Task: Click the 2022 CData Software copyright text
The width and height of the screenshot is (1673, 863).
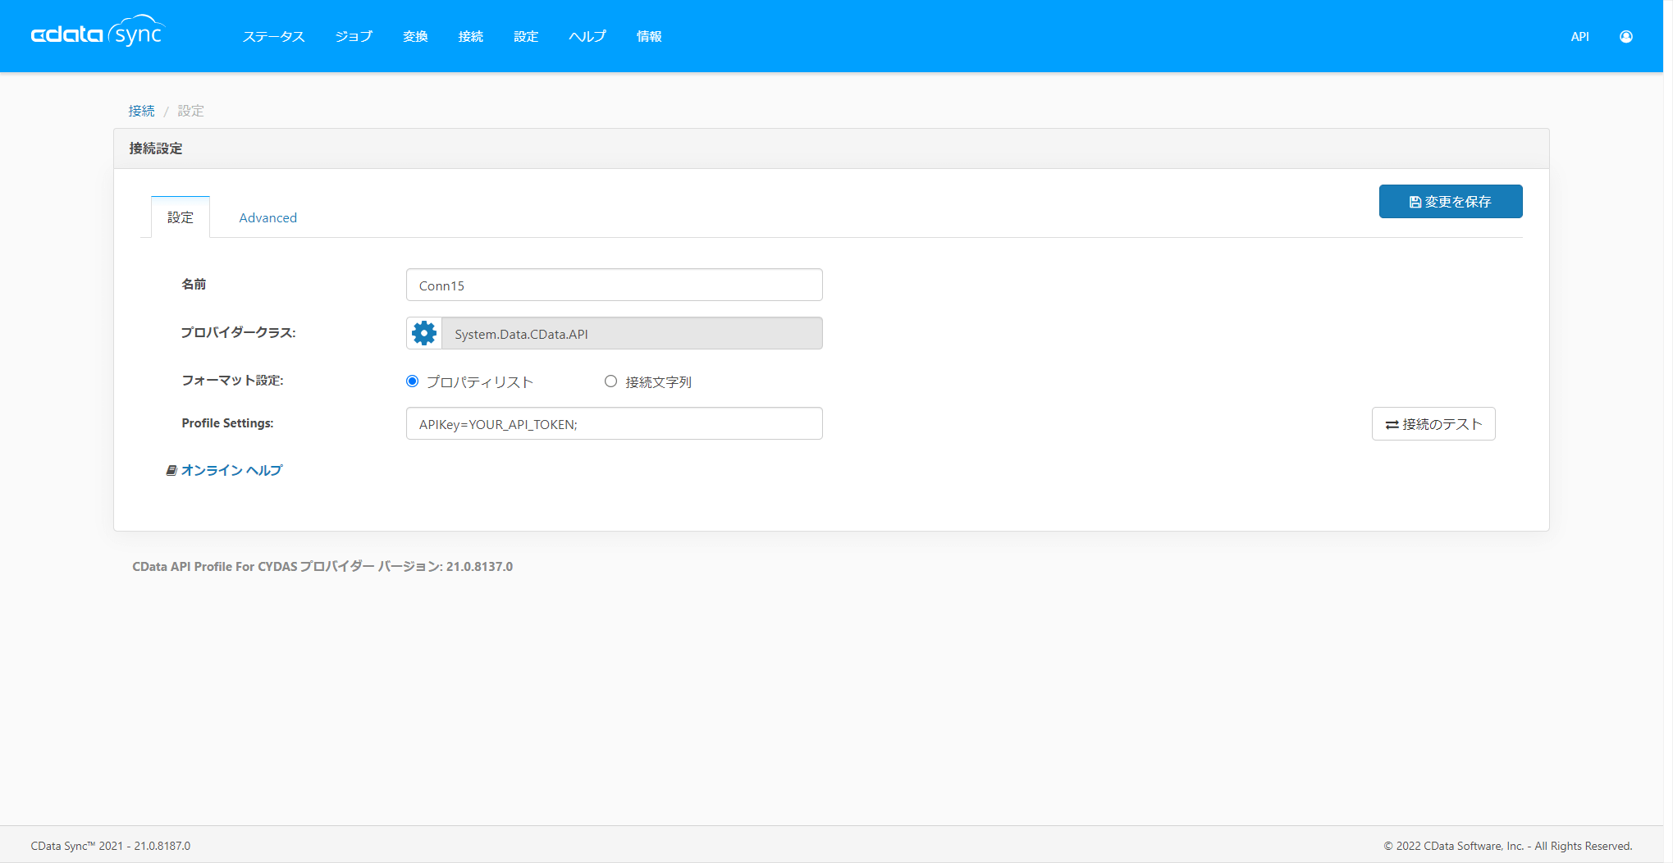Action: (1508, 846)
